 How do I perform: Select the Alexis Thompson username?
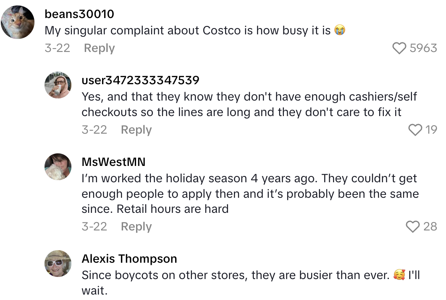point(129,259)
